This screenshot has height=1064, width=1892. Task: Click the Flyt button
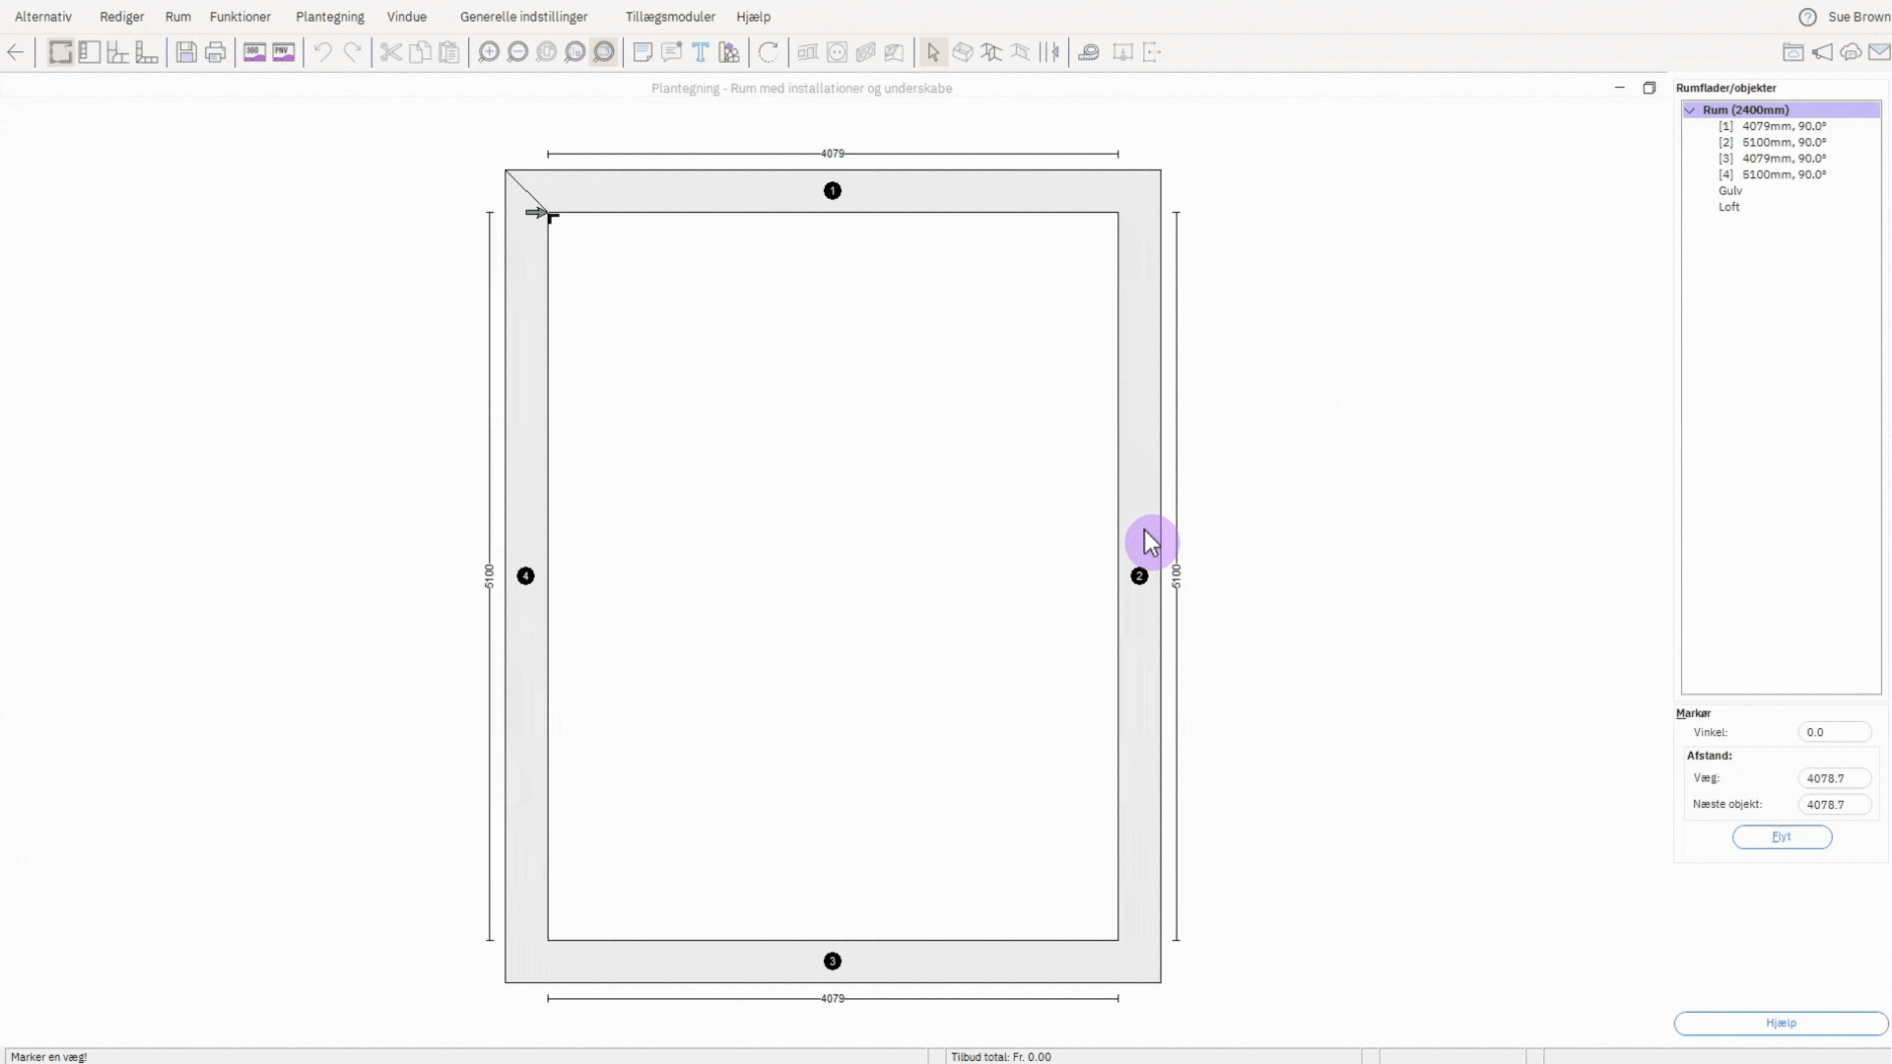pos(1781,836)
